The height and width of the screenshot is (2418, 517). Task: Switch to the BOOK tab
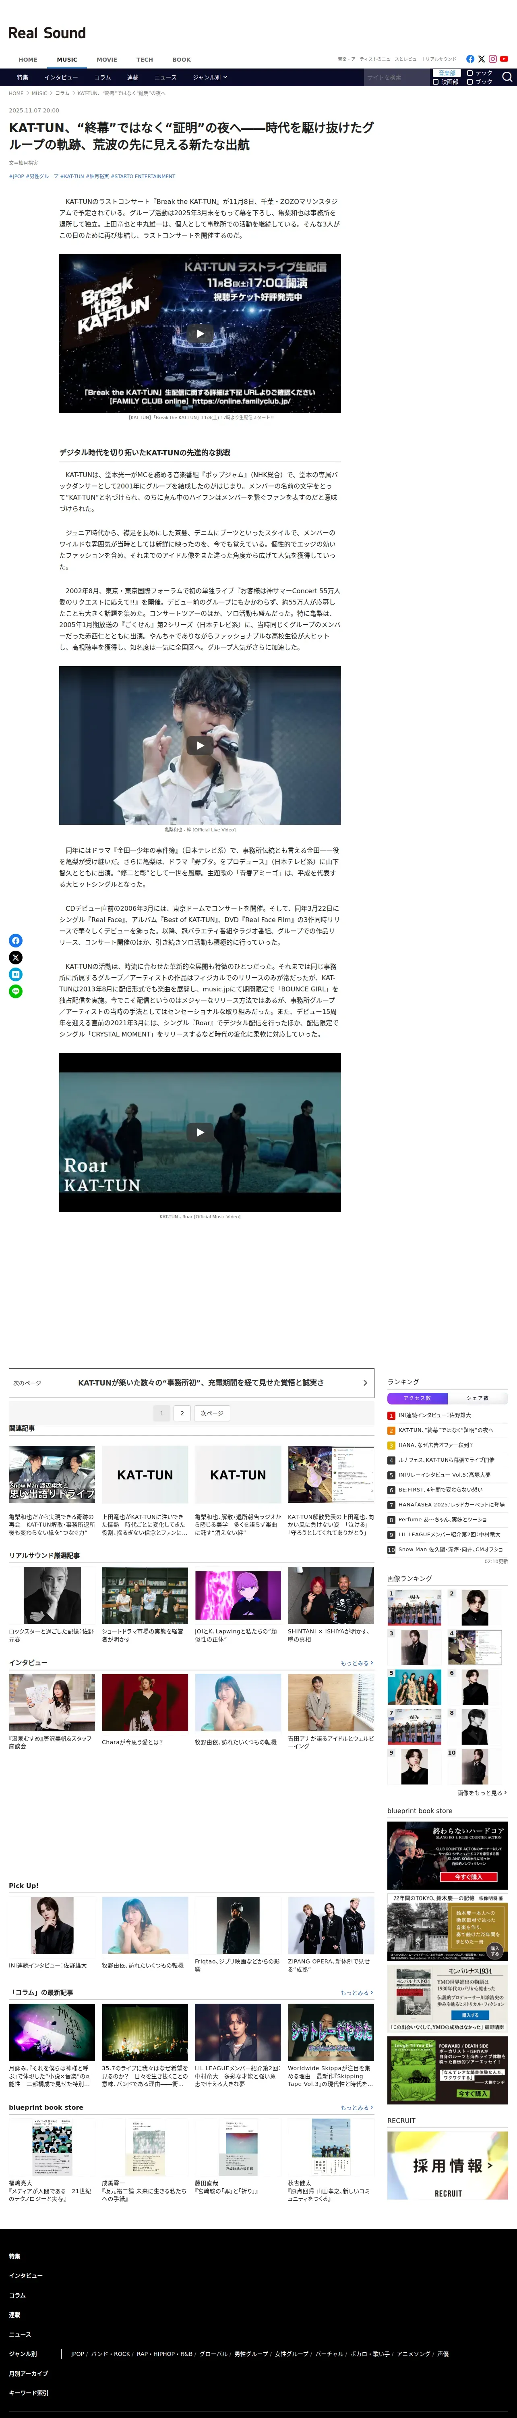pos(182,60)
